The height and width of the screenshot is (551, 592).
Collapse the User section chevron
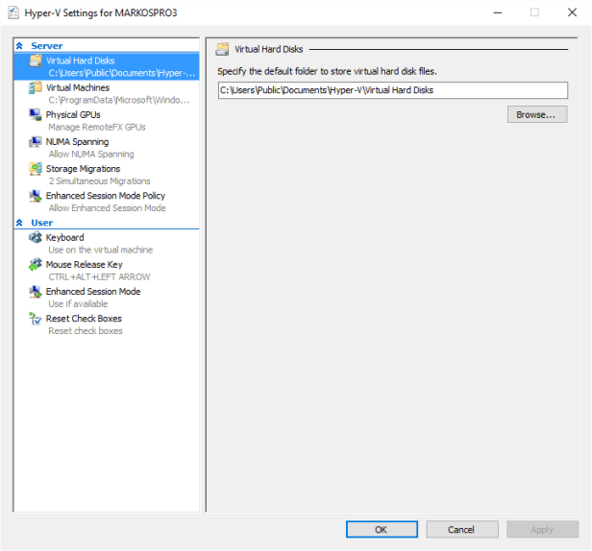coord(20,223)
